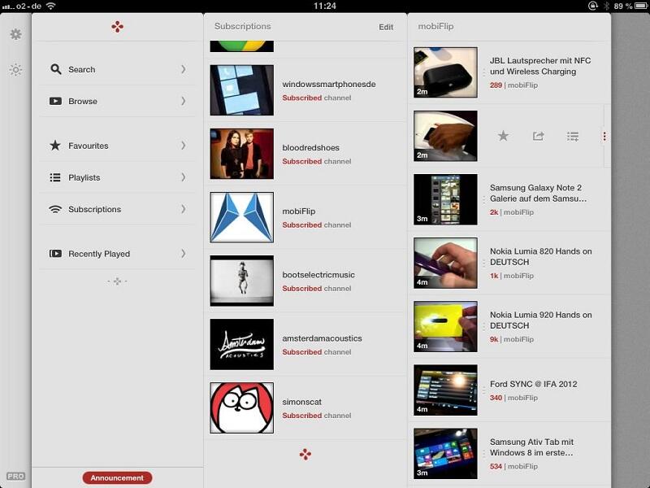This screenshot has width=650, height=488.
Task: Open 'Ford SYNC @ IFA 2012' title
Action: [x=533, y=384]
